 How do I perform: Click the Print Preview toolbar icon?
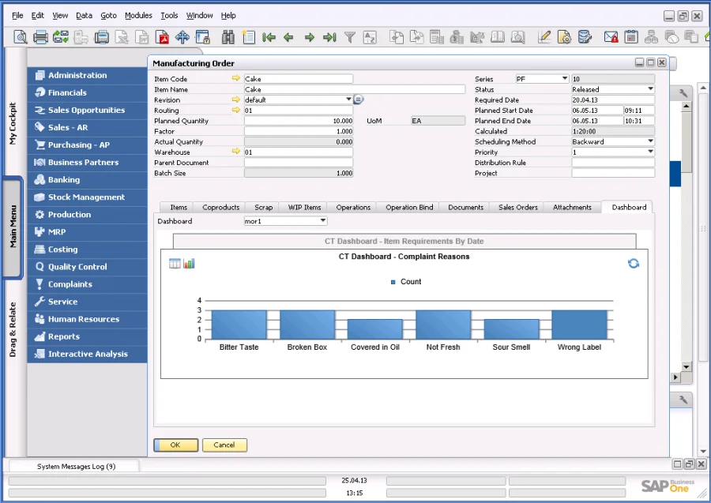click(x=20, y=37)
